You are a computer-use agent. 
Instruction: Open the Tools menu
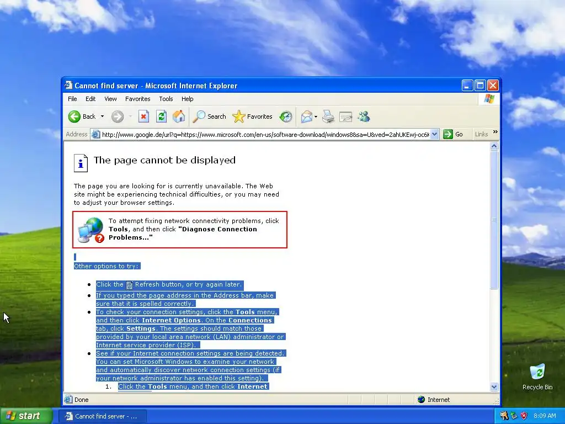pyautogui.click(x=166, y=99)
